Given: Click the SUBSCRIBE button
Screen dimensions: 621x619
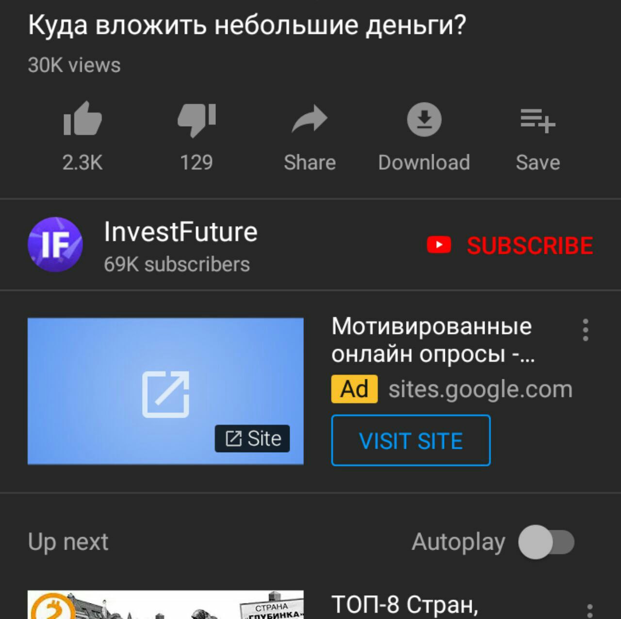Looking at the screenshot, I should [510, 245].
